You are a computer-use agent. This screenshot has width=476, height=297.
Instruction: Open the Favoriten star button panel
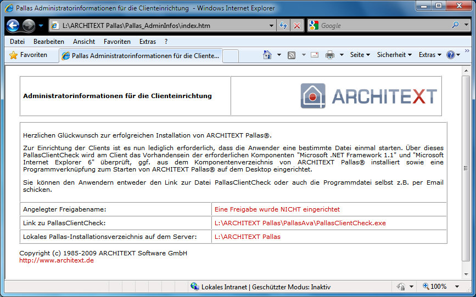click(x=28, y=55)
